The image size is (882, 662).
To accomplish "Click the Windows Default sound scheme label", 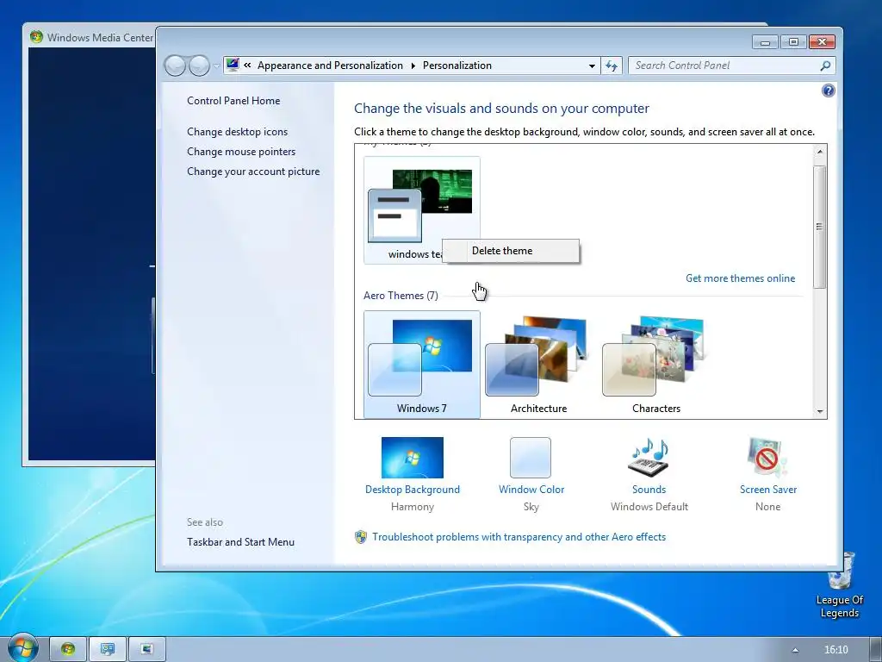I will click(649, 507).
